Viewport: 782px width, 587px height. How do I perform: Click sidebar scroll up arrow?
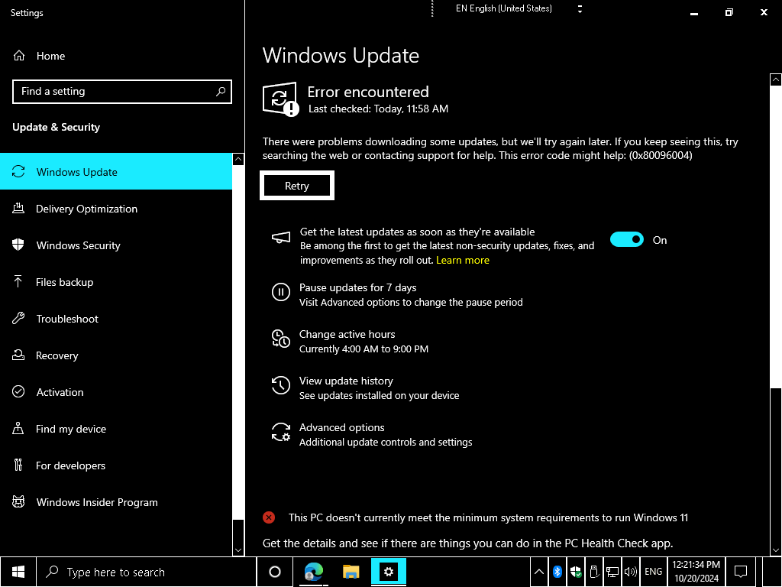[x=238, y=159]
